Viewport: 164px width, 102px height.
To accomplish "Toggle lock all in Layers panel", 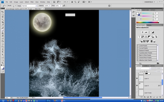I will click(147, 71).
